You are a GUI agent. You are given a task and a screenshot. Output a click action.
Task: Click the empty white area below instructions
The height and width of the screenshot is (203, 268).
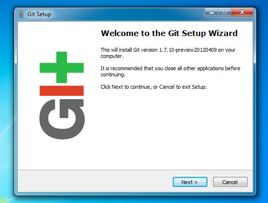[171, 130]
